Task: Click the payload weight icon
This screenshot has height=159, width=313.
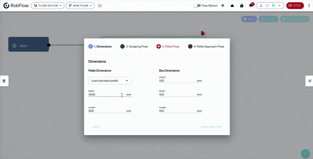Action: [232, 5]
